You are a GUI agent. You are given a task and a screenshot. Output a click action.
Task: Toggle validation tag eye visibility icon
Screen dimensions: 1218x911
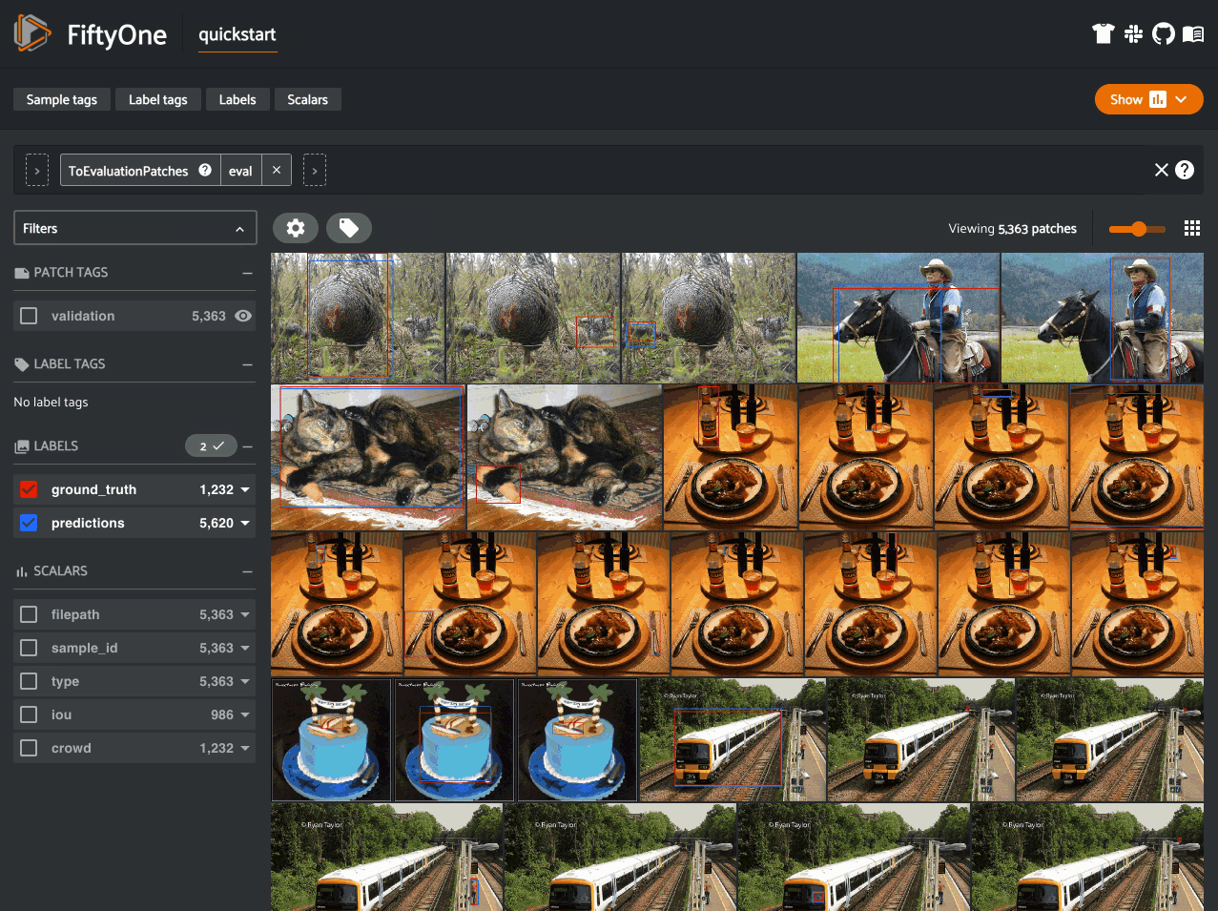pos(243,316)
